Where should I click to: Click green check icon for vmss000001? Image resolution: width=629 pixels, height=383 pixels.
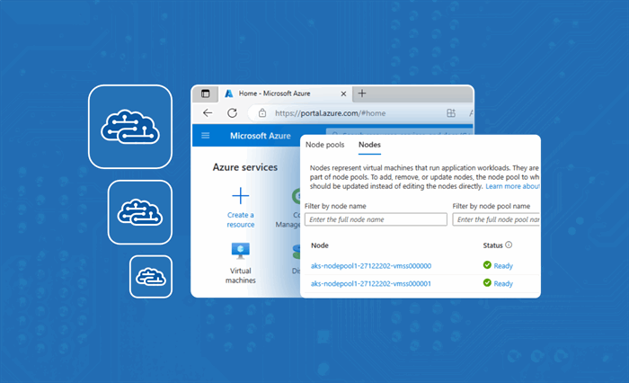point(487,282)
